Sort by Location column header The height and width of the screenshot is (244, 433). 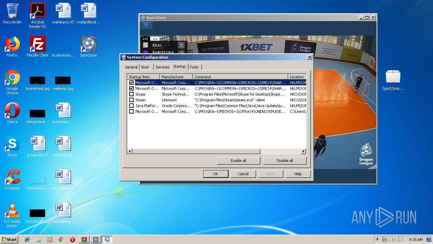(297, 77)
